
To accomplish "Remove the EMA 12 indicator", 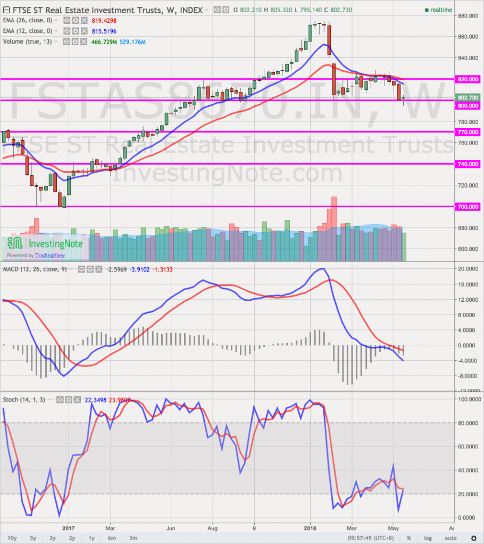I will [x=84, y=29].
